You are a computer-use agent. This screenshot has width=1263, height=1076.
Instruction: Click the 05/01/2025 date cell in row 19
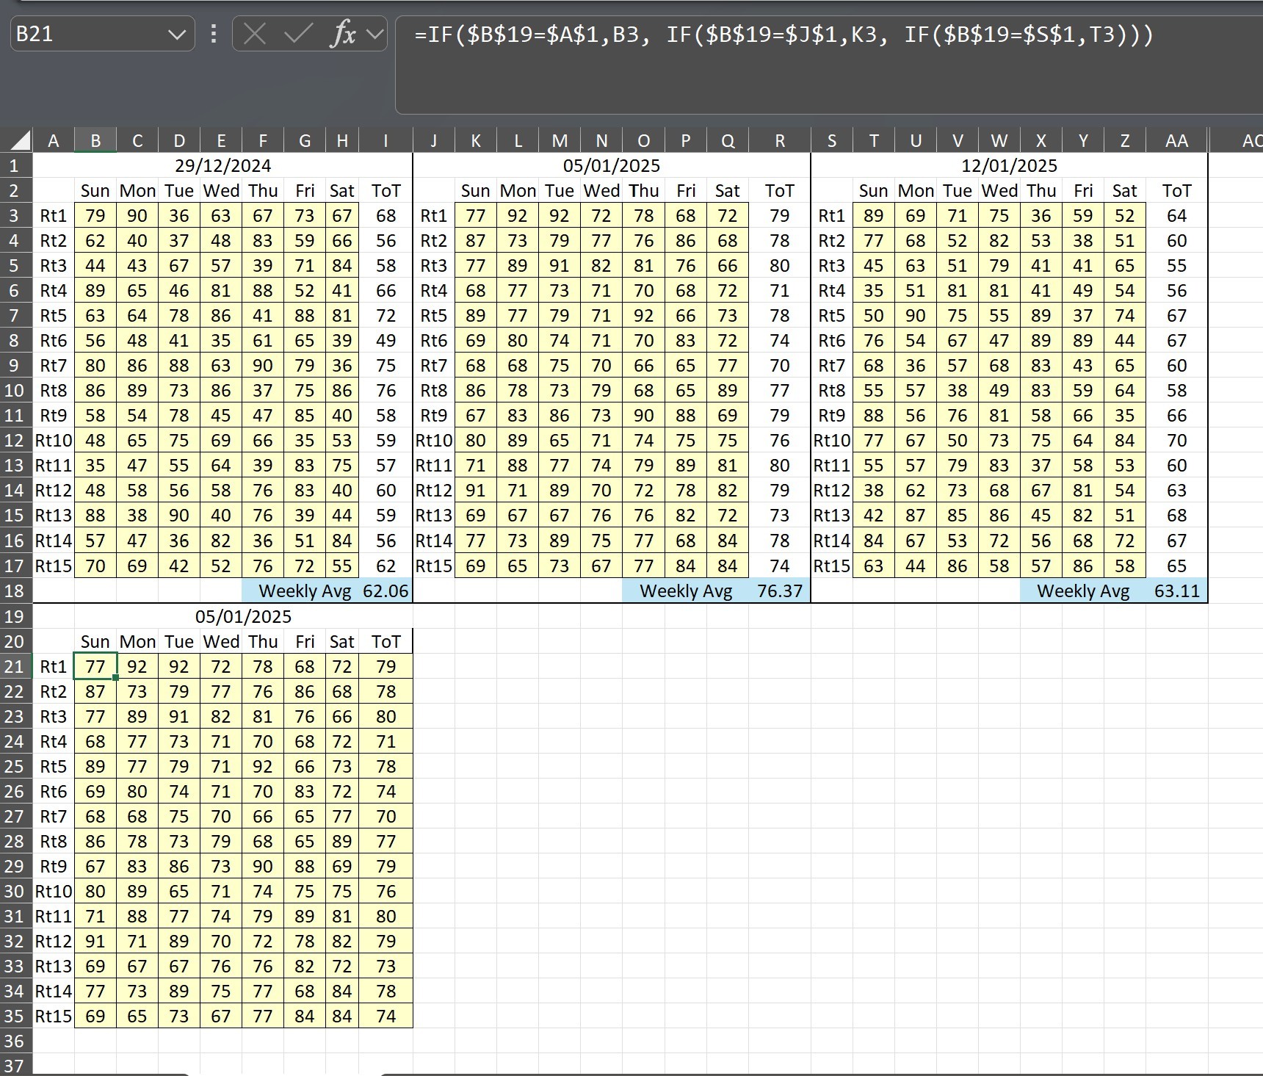pos(243,616)
